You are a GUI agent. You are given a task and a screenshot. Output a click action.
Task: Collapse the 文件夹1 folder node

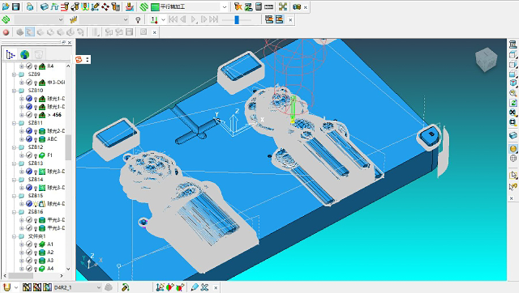click(13, 236)
